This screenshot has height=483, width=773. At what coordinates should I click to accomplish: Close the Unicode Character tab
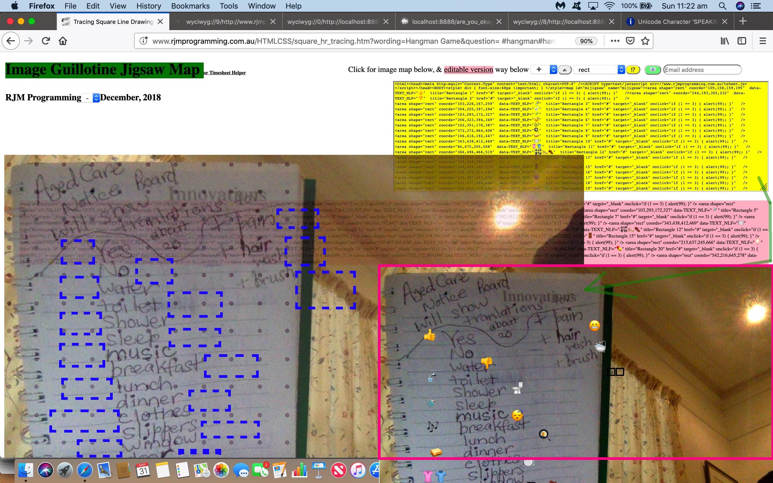[x=725, y=21]
